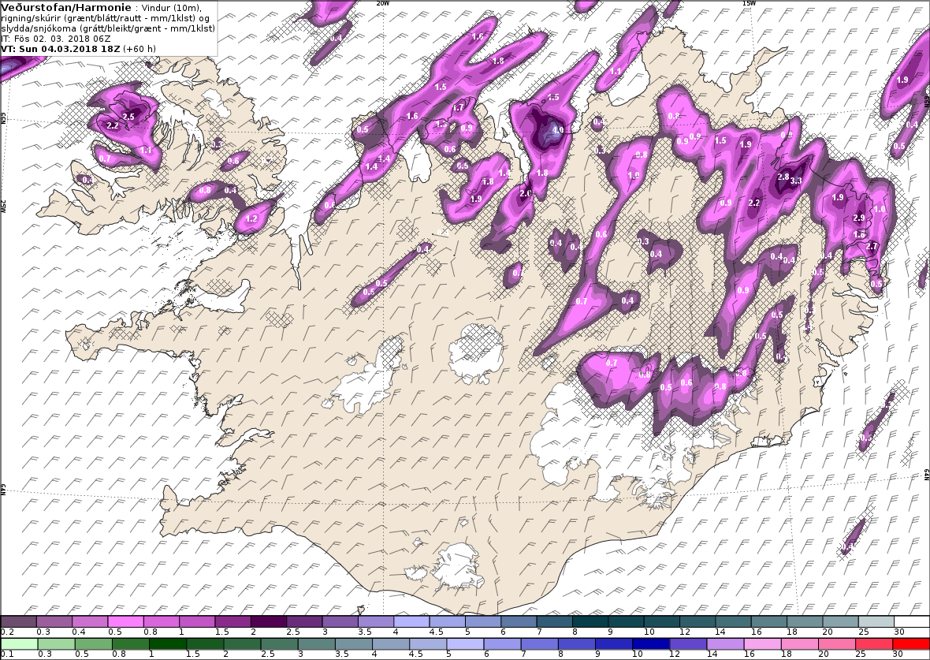Select light pink swatch labeled 16 lower legend

pos(762,644)
